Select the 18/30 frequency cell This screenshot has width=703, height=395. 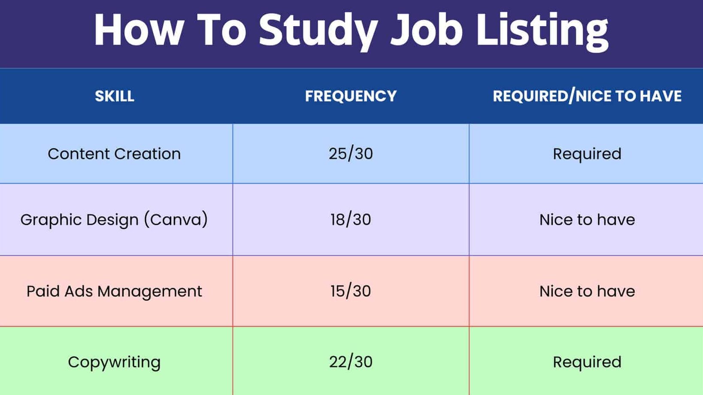[351, 220]
